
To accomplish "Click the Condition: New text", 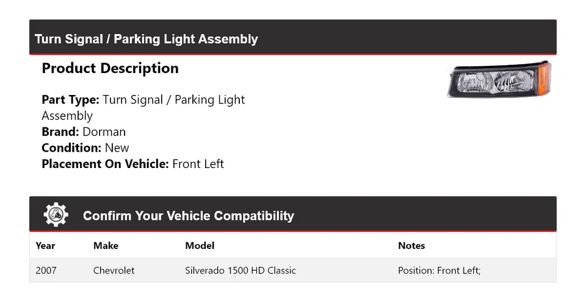I will pos(85,147).
